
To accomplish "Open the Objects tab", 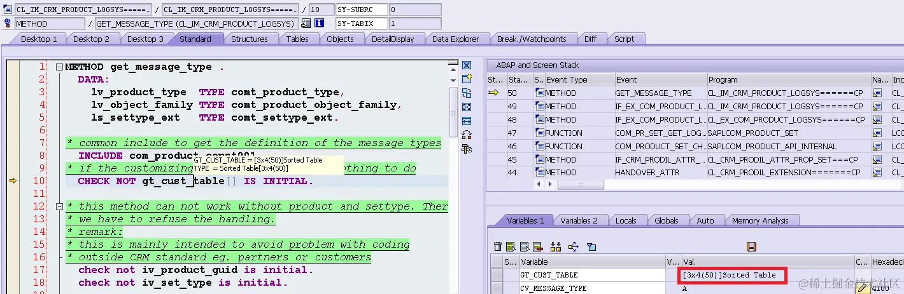I will pos(340,39).
